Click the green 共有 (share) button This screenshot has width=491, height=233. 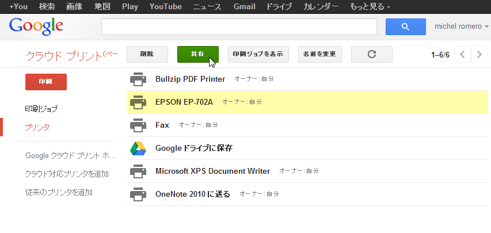coord(198,54)
